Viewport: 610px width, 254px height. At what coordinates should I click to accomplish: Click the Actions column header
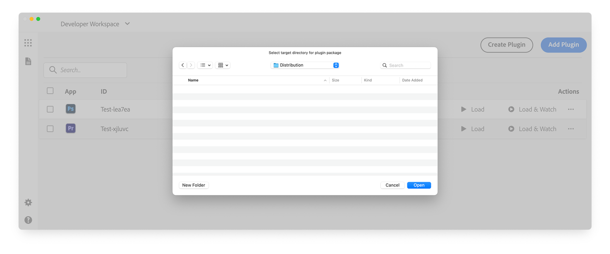569,91
